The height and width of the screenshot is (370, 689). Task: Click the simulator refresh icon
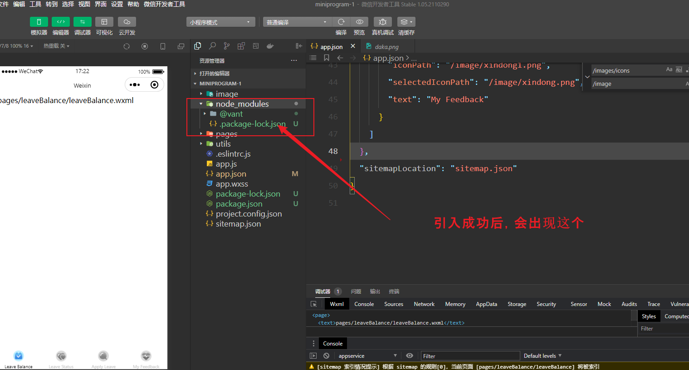(x=127, y=46)
